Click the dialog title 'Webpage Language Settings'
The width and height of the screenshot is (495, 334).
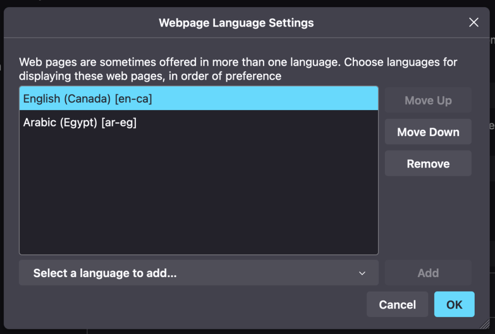click(x=236, y=22)
